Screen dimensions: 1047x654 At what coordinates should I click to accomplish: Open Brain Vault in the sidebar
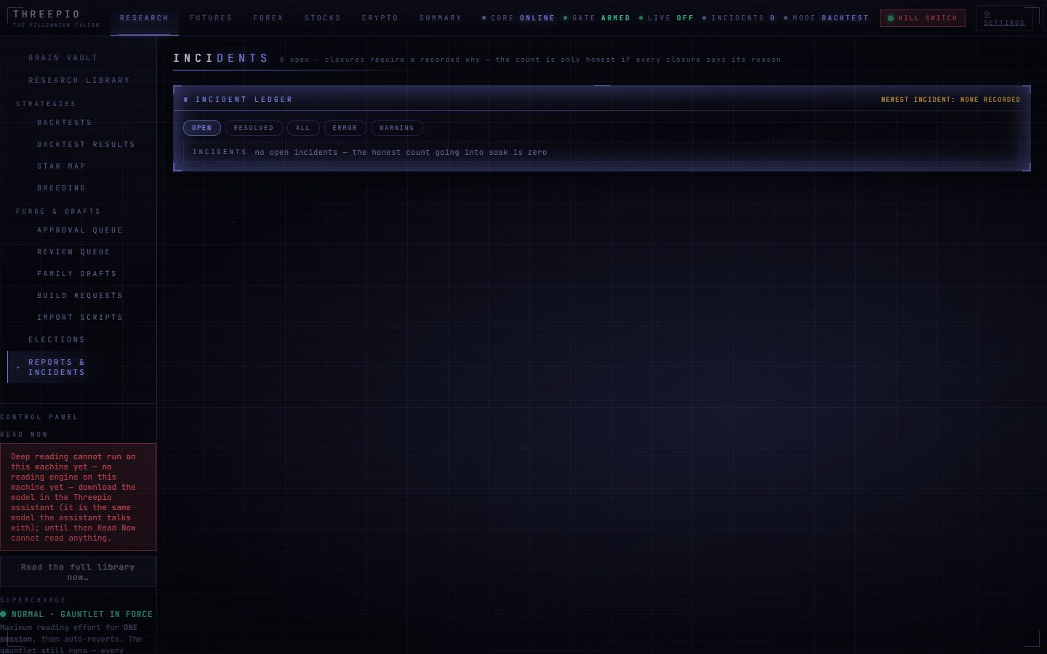point(63,57)
